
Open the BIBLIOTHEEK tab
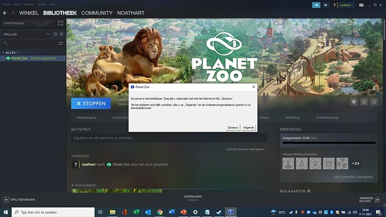(x=60, y=13)
